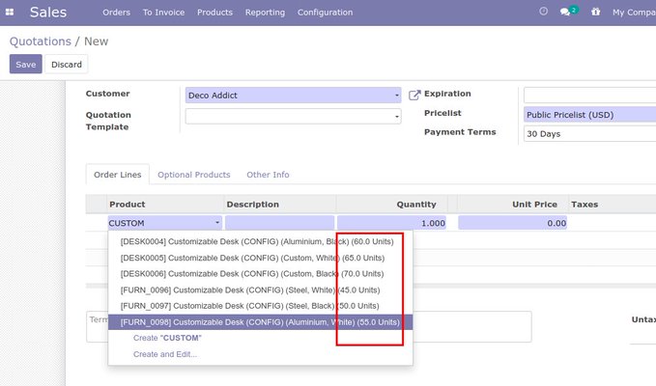Image resolution: width=656 pixels, height=386 pixels.
Task: Open Deco Addict customer external link
Action: point(414,96)
